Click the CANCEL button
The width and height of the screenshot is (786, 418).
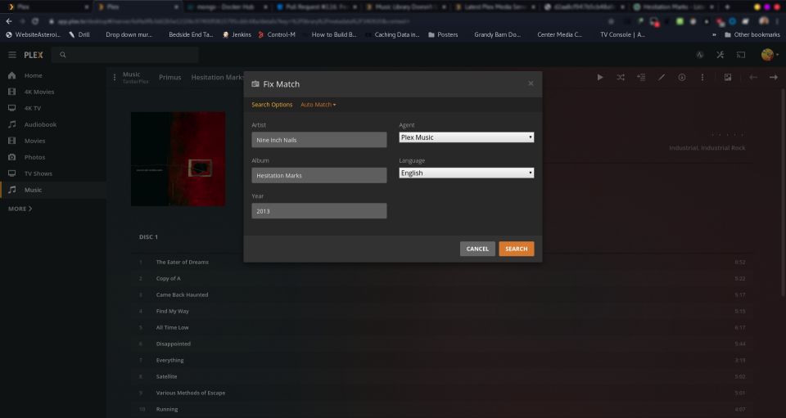tap(477, 249)
